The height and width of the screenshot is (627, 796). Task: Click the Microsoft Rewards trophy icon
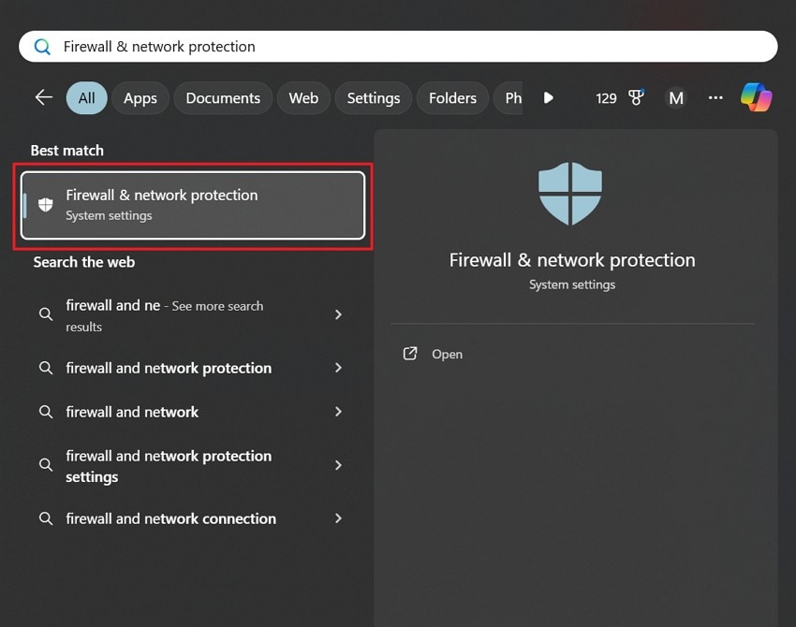tap(636, 95)
